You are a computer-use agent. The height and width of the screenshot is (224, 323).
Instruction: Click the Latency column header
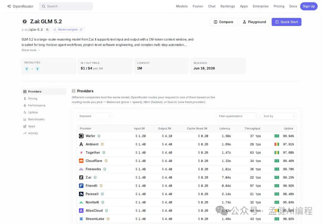(x=225, y=128)
